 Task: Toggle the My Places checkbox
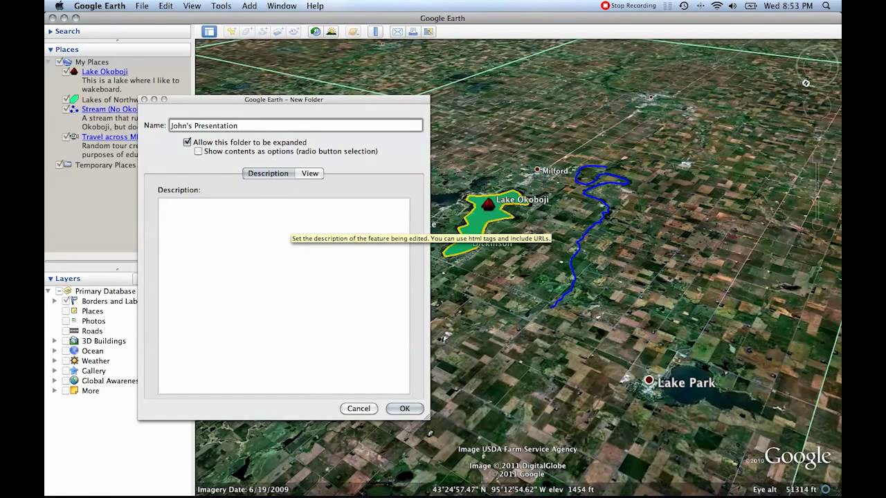point(60,62)
